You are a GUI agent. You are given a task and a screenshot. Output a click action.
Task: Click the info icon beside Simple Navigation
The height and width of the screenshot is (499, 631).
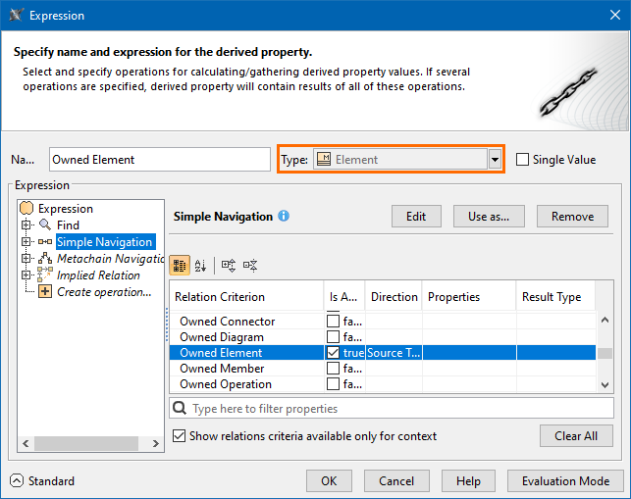point(284,216)
